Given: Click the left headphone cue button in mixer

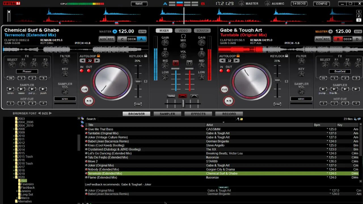Looking at the screenshot, I should point(176,63).
